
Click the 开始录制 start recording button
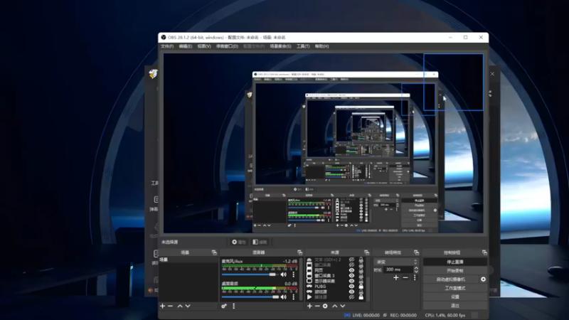[455, 271]
